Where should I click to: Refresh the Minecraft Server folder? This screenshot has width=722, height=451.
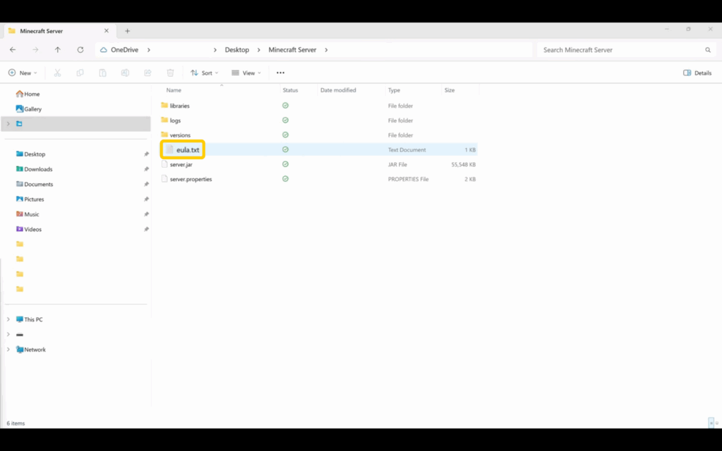point(80,50)
